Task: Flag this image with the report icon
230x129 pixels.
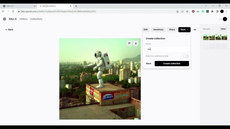Action: [129, 43]
